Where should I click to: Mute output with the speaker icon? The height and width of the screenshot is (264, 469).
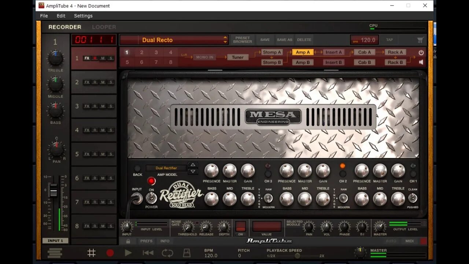coord(421,62)
